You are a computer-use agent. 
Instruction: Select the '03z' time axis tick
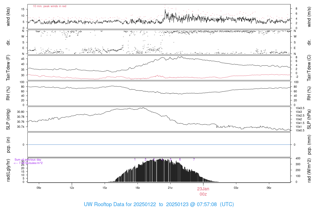[236, 188]
